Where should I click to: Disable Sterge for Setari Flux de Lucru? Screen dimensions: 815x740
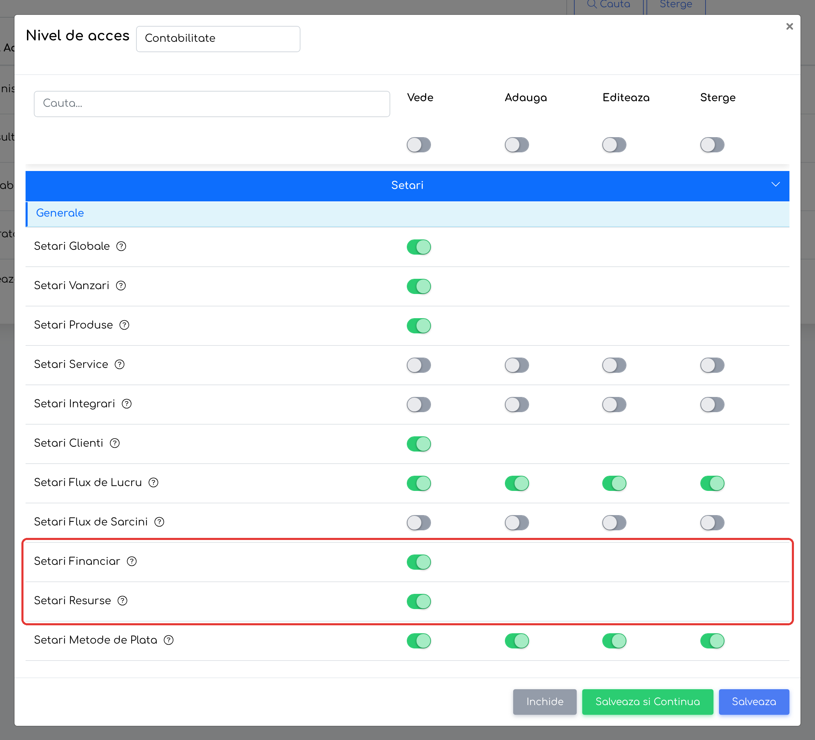click(712, 483)
